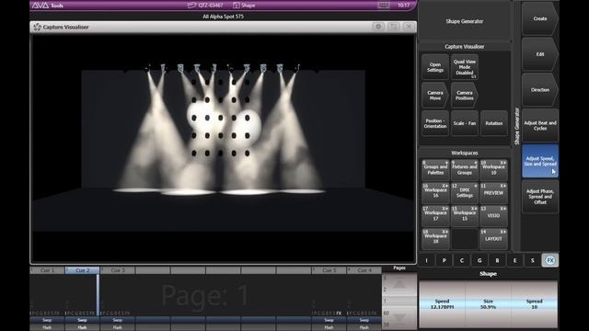
Task: Open Groups and Palettes workspace
Action: pyautogui.click(x=435, y=170)
